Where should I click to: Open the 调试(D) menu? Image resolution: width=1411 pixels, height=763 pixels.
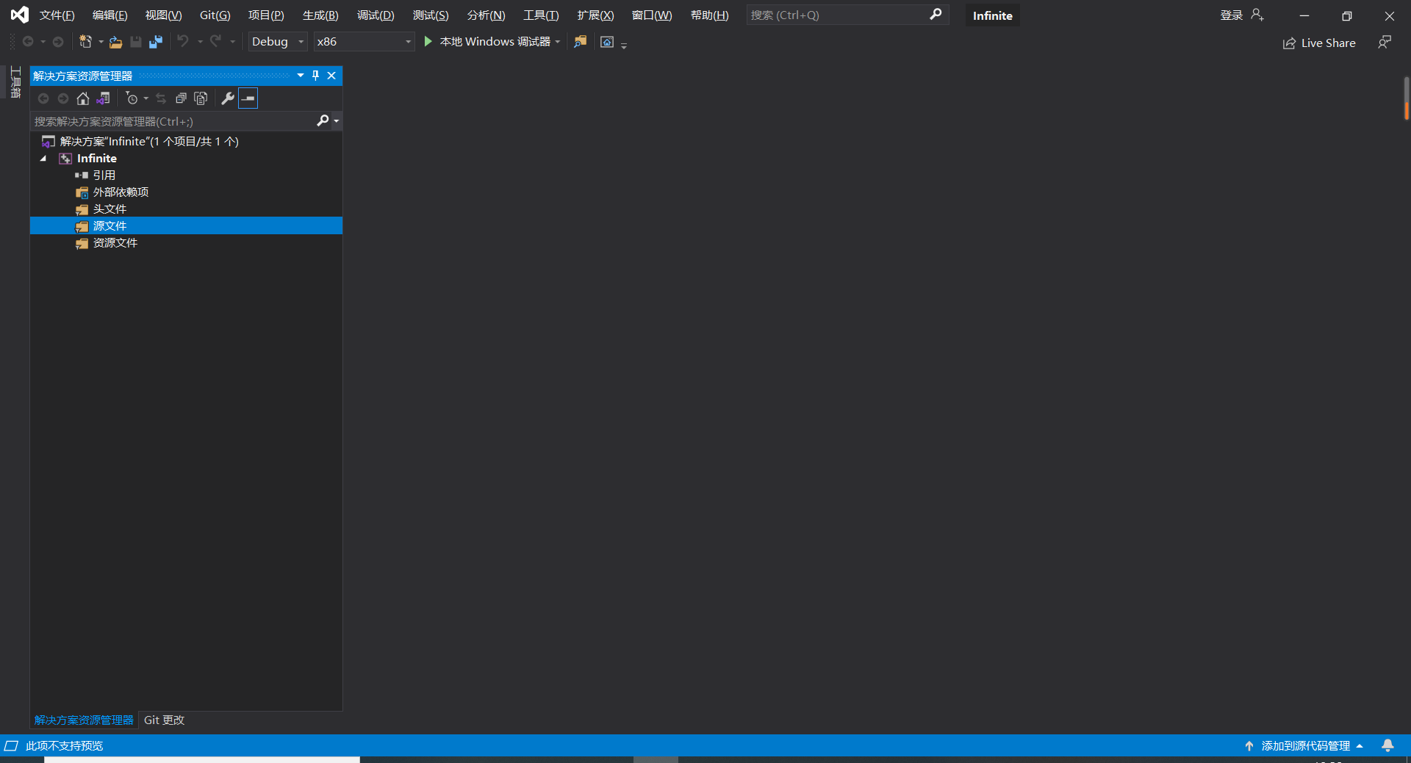click(376, 15)
